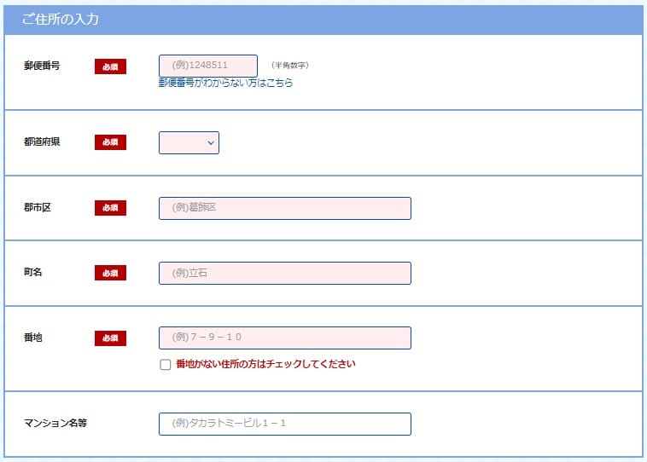Viewport: 647px width, 462px height.
Task: Click the 郵便番号 label
Action: click(42, 66)
